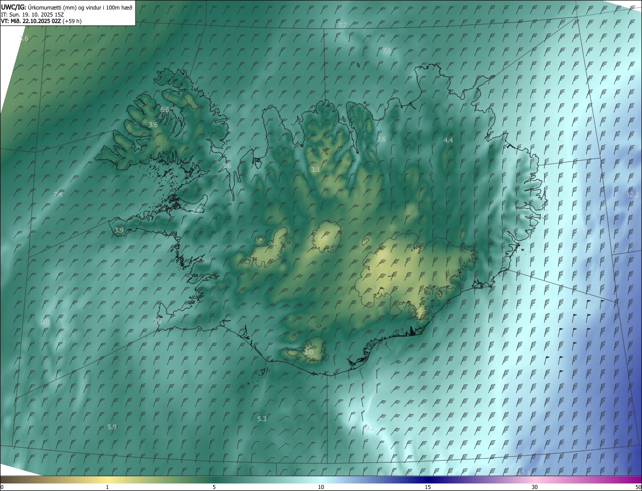Viewport: 642px width, 491px height.
Task: Click the "5" tick on the color scale
Action: (214, 487)
